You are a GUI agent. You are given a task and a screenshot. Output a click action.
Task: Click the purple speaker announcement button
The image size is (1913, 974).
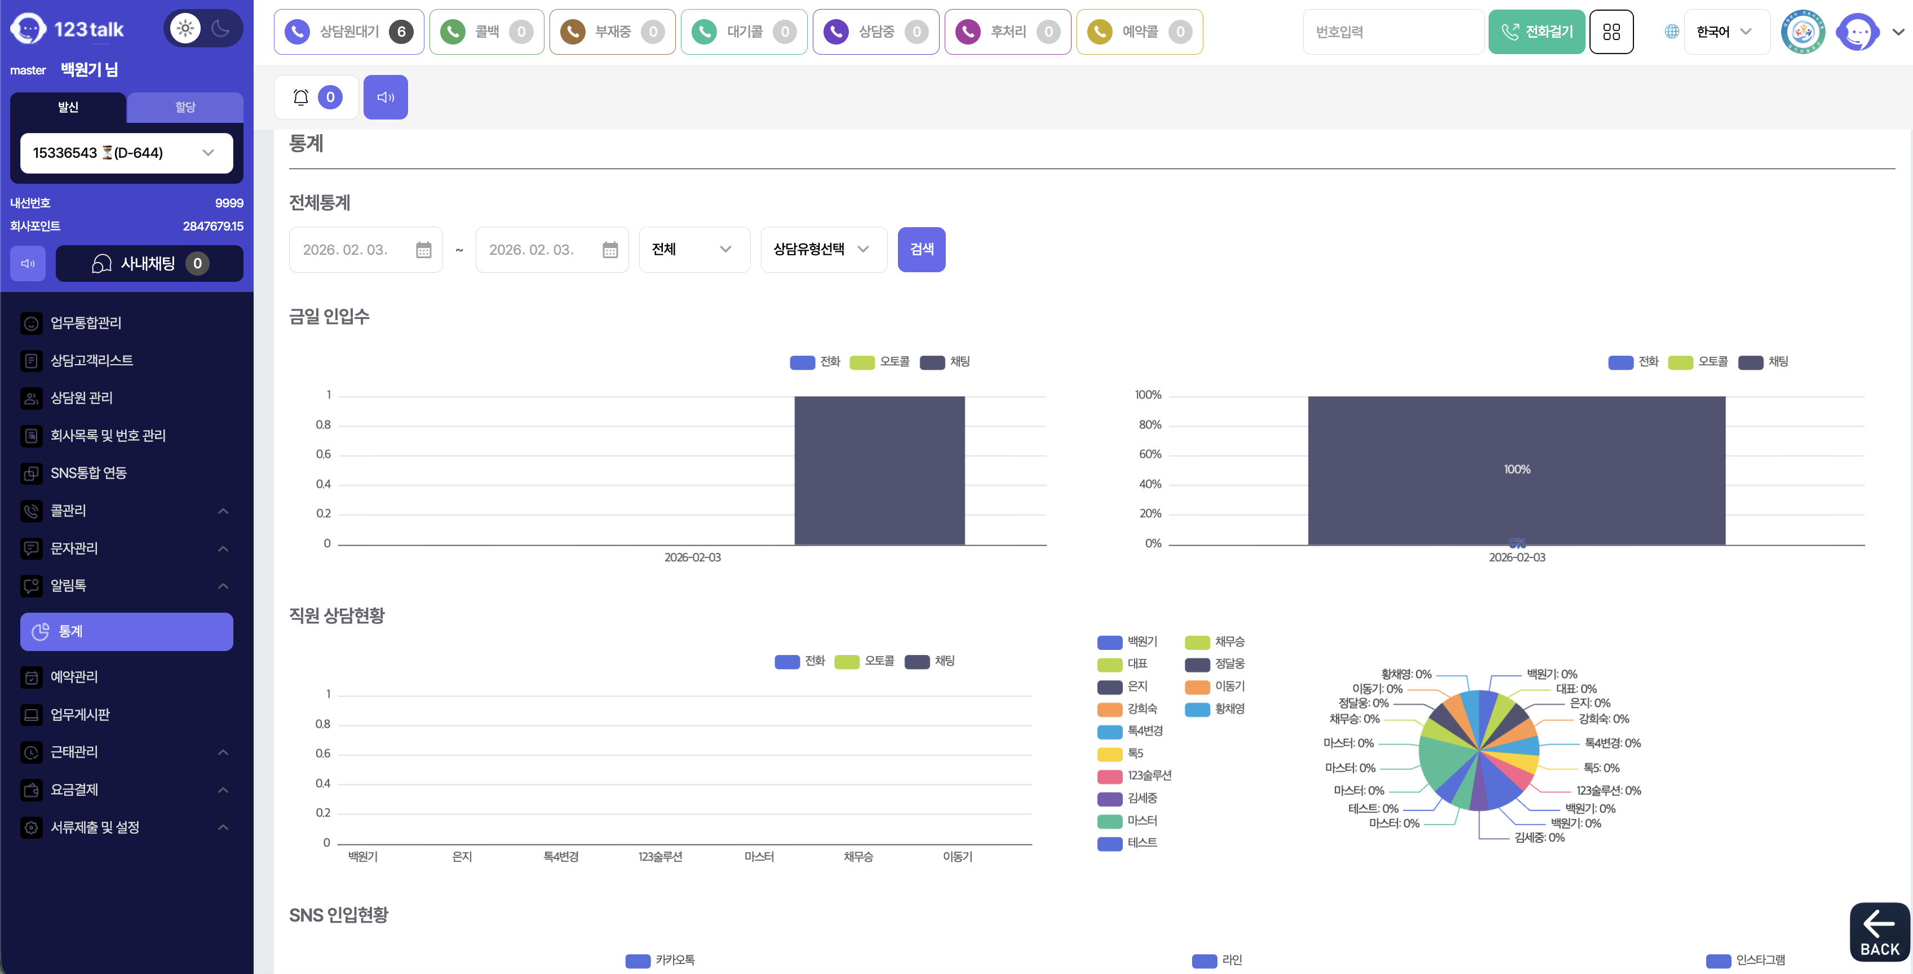click(386, 98)
